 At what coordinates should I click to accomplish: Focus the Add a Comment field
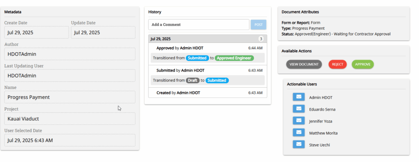click(199, 24)
